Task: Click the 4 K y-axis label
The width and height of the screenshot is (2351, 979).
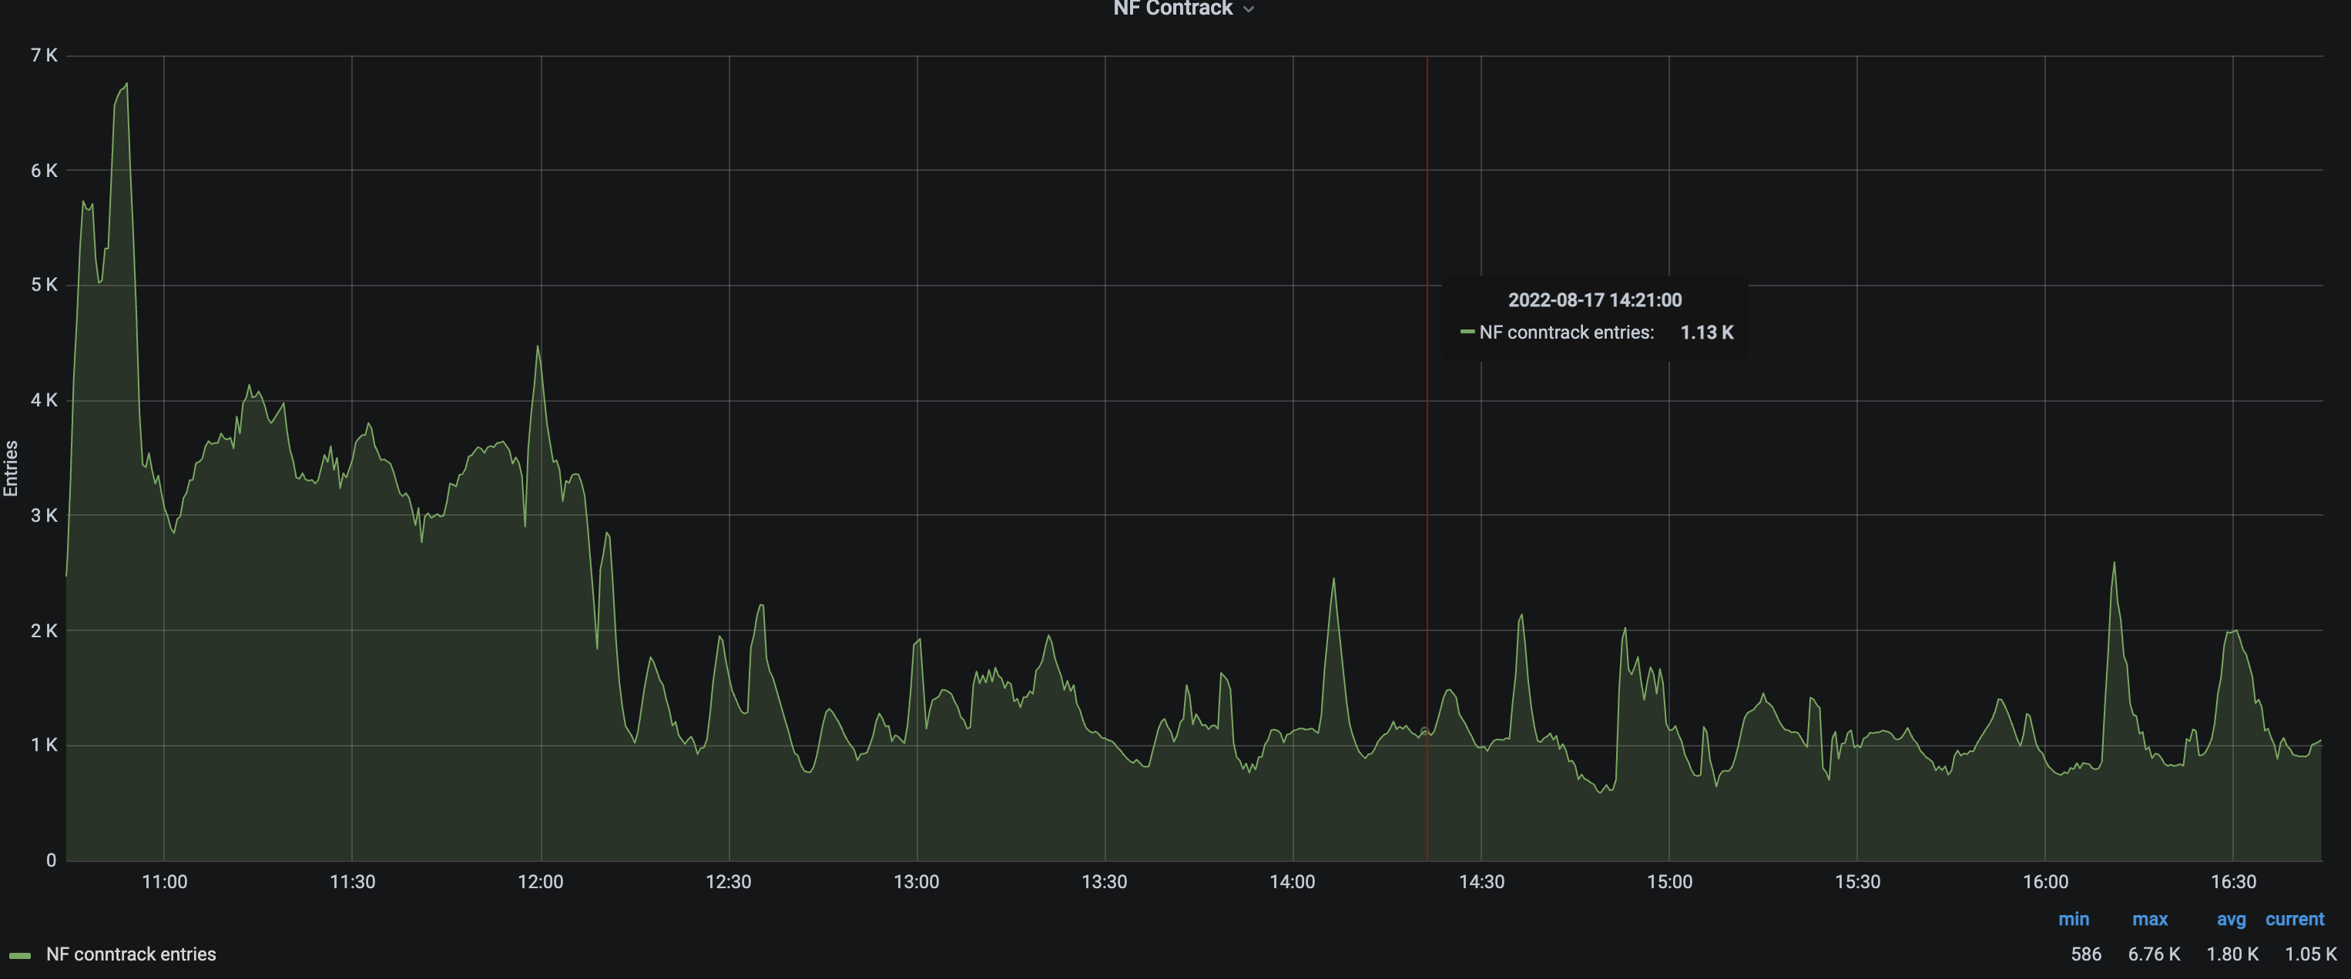Action: pyautogui.click(x=44, y=399)
